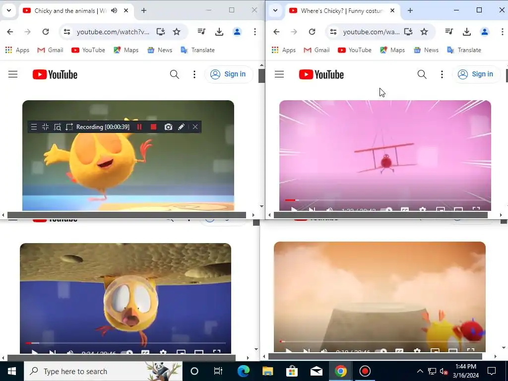Image resolution: width=508 pixels, height=381 pixels.
Task: Click Sign in on the left YouTube page
Action: [x=229, y=74]
